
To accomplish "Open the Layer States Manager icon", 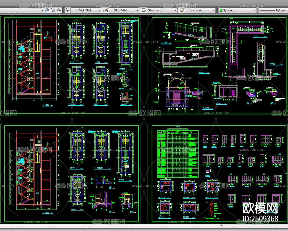I will coord(59,10).
